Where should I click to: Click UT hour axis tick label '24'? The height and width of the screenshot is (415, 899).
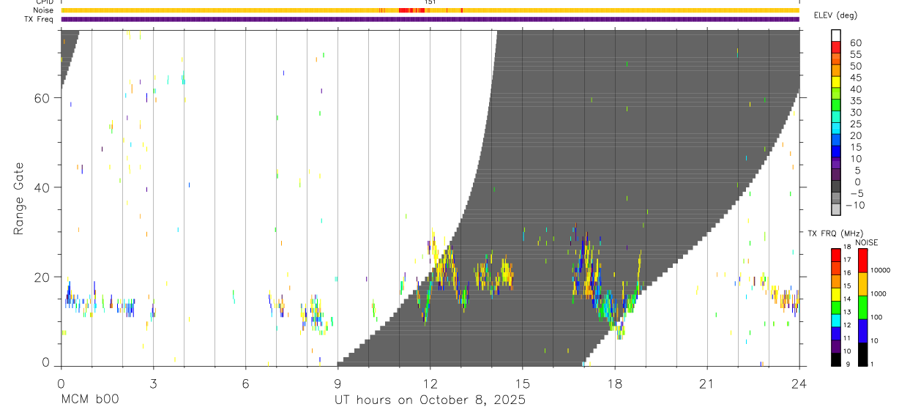click(x=799, y=384)
